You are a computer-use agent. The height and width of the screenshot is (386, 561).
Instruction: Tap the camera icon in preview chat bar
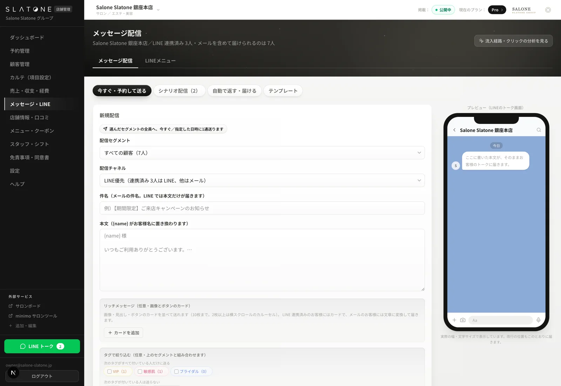[463, 320]
